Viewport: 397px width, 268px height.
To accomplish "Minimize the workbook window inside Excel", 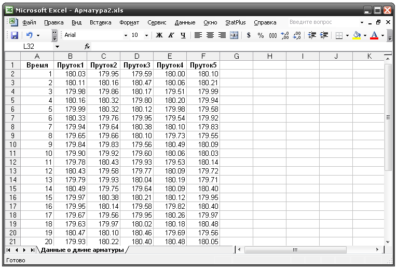I will tap(370, 23).
